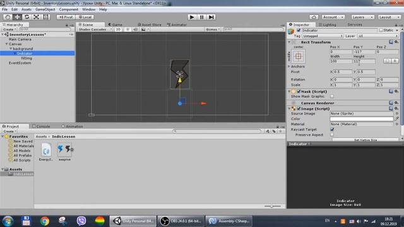
Task: Toggle the Local/Global handle button
Action: click(x=85, y=17)
